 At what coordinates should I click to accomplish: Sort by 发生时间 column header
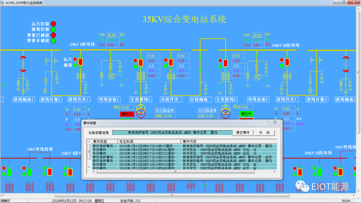(x=149, y=141)
